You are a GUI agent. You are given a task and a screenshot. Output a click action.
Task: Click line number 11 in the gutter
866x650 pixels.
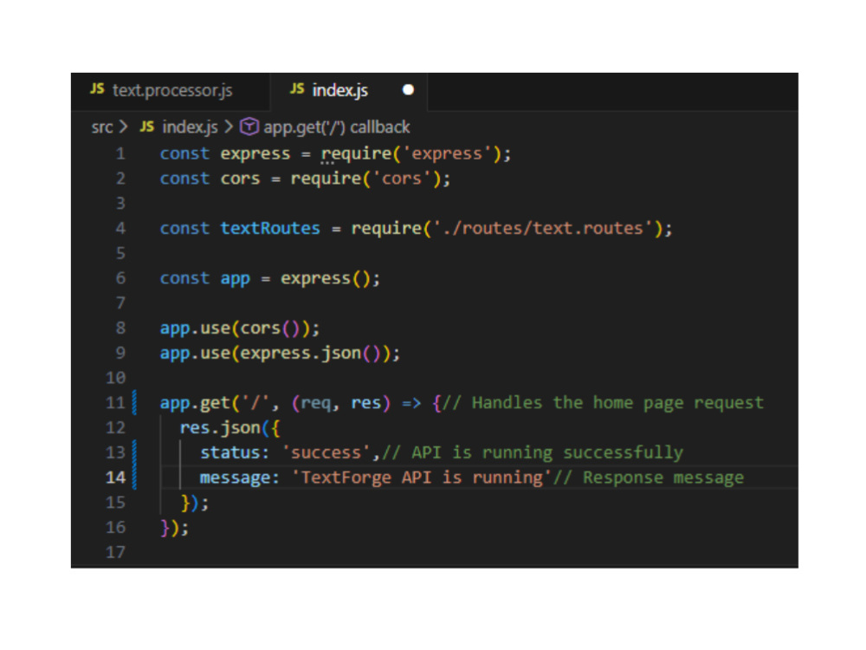(115, 402)
